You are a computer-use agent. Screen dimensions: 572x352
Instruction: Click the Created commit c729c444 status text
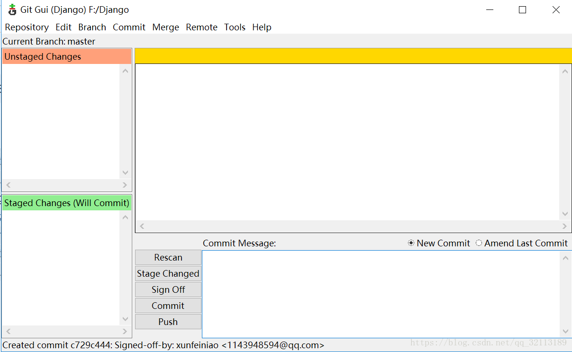(x=163, y=345)
